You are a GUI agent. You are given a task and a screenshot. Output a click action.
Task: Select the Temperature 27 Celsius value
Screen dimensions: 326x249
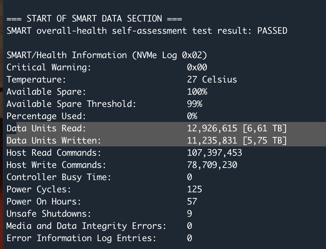coord(212,80)
